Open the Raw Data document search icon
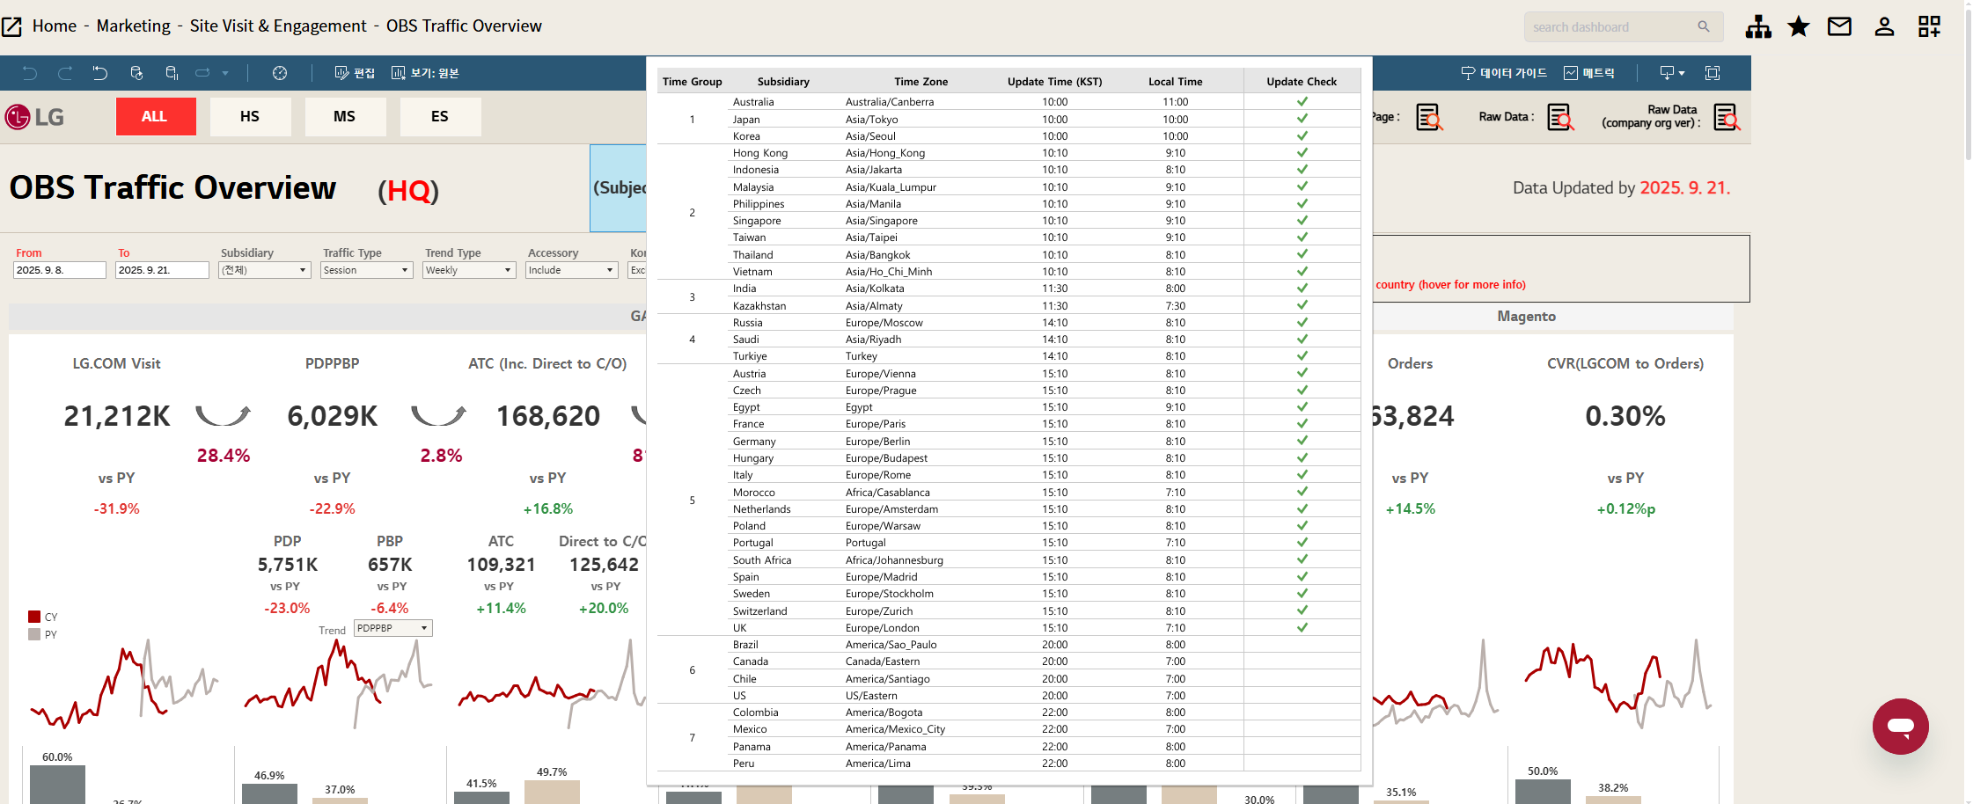1973x804 pixels. (x=1560, y=117)
